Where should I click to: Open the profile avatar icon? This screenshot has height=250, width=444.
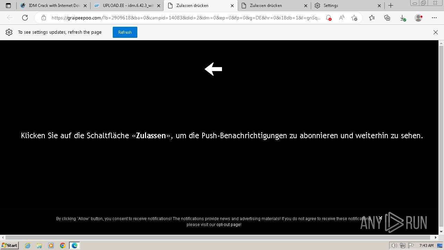pos(419,18)
